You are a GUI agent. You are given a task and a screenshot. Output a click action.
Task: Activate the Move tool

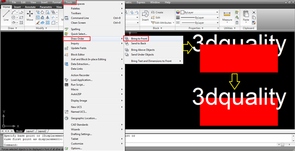pos(30,15)
